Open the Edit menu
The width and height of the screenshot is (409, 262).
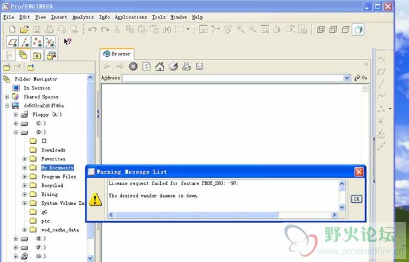[25, 17]
